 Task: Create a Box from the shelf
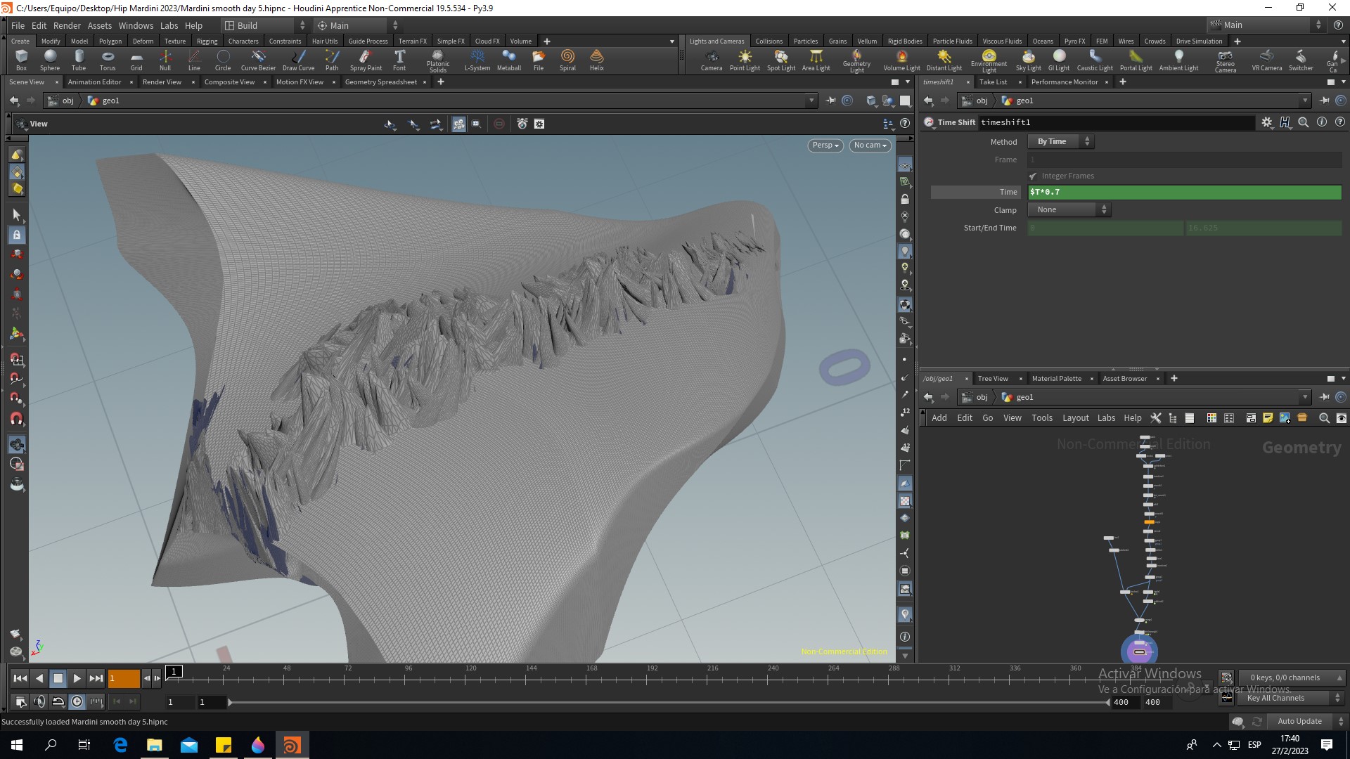coord(21,60)
